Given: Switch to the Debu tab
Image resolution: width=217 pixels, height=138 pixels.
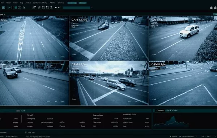Looking at the screenshot, I should pyautogui.click(x=174, y=110).
